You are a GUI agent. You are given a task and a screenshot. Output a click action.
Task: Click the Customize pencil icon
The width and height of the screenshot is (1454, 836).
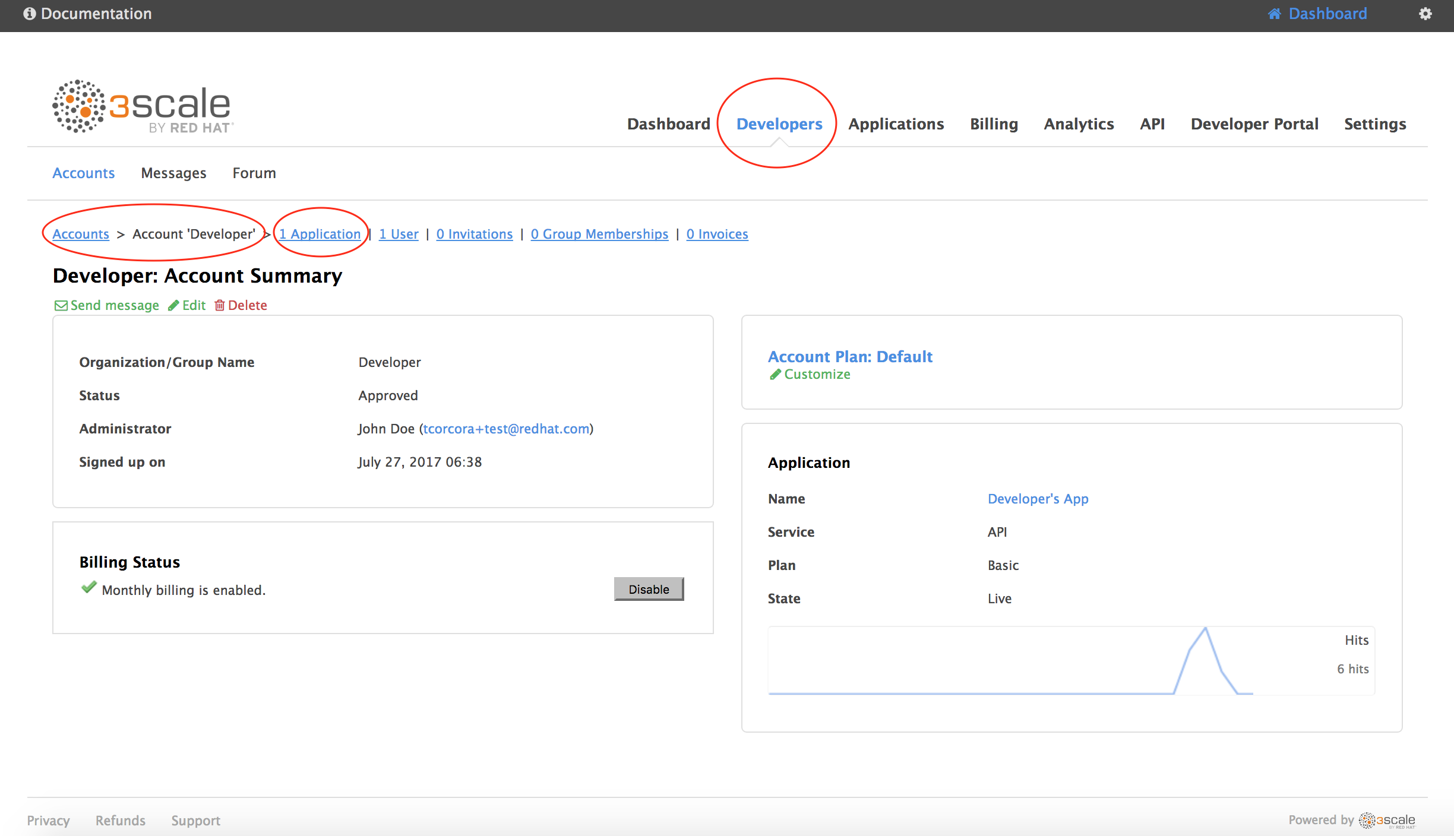tap(775, 375)
